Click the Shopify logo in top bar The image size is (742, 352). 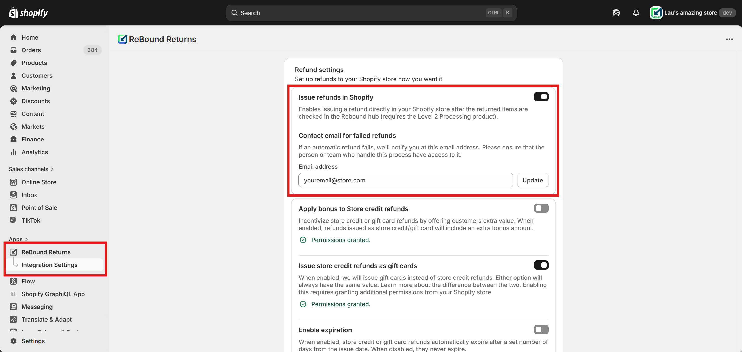28,13
